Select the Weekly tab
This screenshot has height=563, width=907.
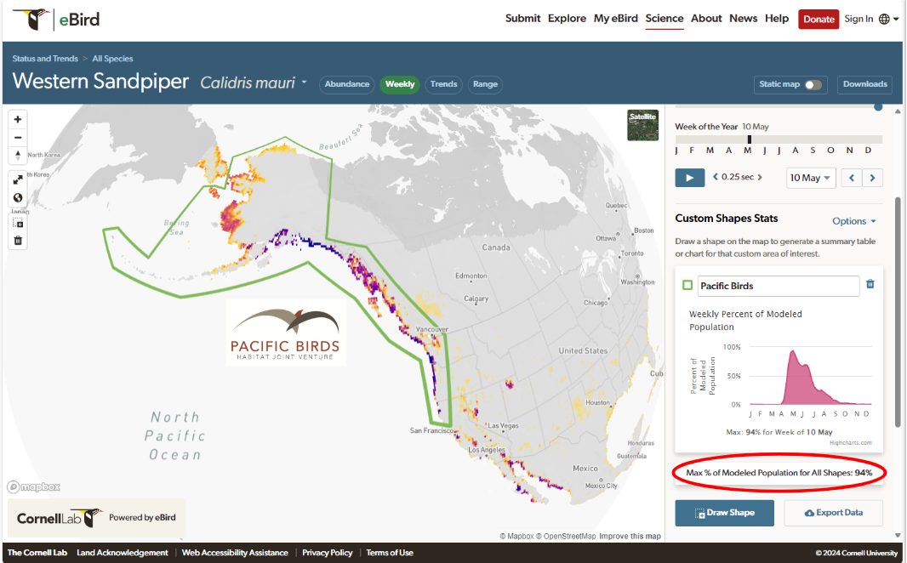coord(400,84)
